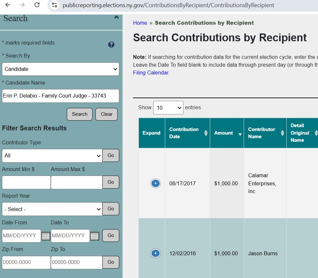This screenshot has width=318, height=278.
Task: Follow the Home breadcrumb link
Action: [140, 23]
